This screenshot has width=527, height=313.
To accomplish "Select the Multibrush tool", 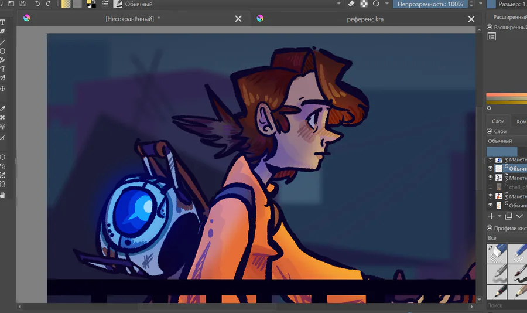I will point(2,78).
